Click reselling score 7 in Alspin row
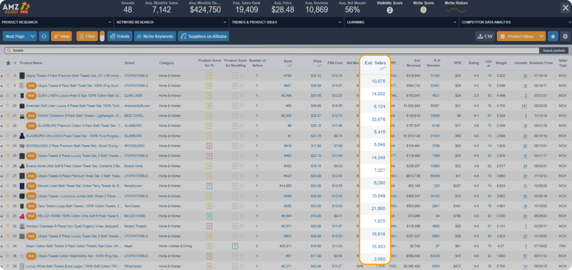This screenshot has width=572, height=270. click(x=235, y=246)
